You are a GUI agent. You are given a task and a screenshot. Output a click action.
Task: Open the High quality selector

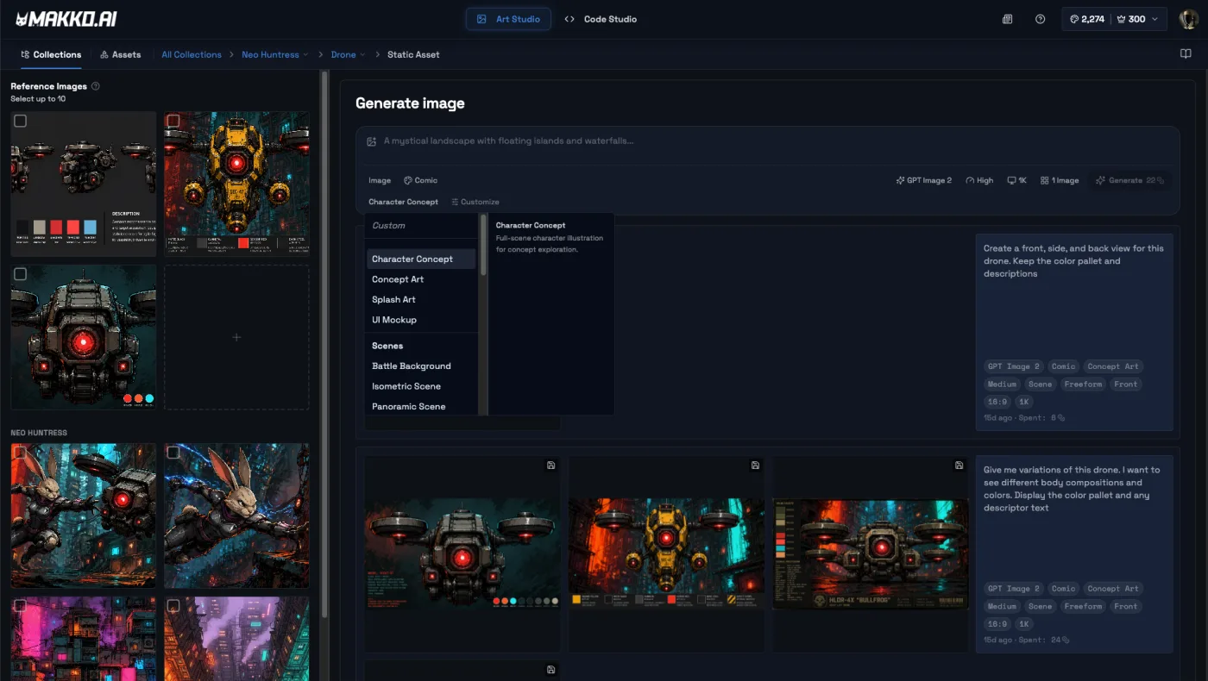click(x=979, y=180)
